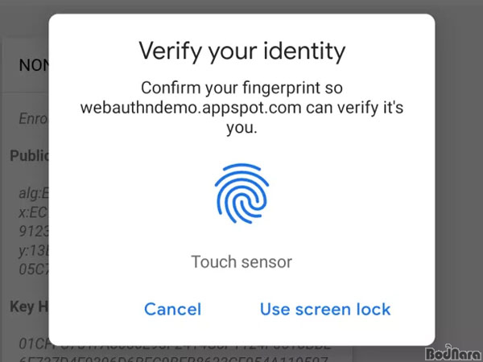Click the 9123 hex line in background
Image resolution: width=483 pixels, height=362 pixels.
(x=33, y=231)
